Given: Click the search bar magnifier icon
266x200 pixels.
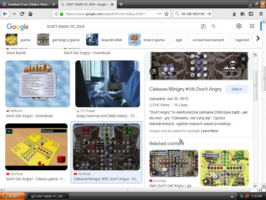Looking at the screenshot, I should coord(177,14).
